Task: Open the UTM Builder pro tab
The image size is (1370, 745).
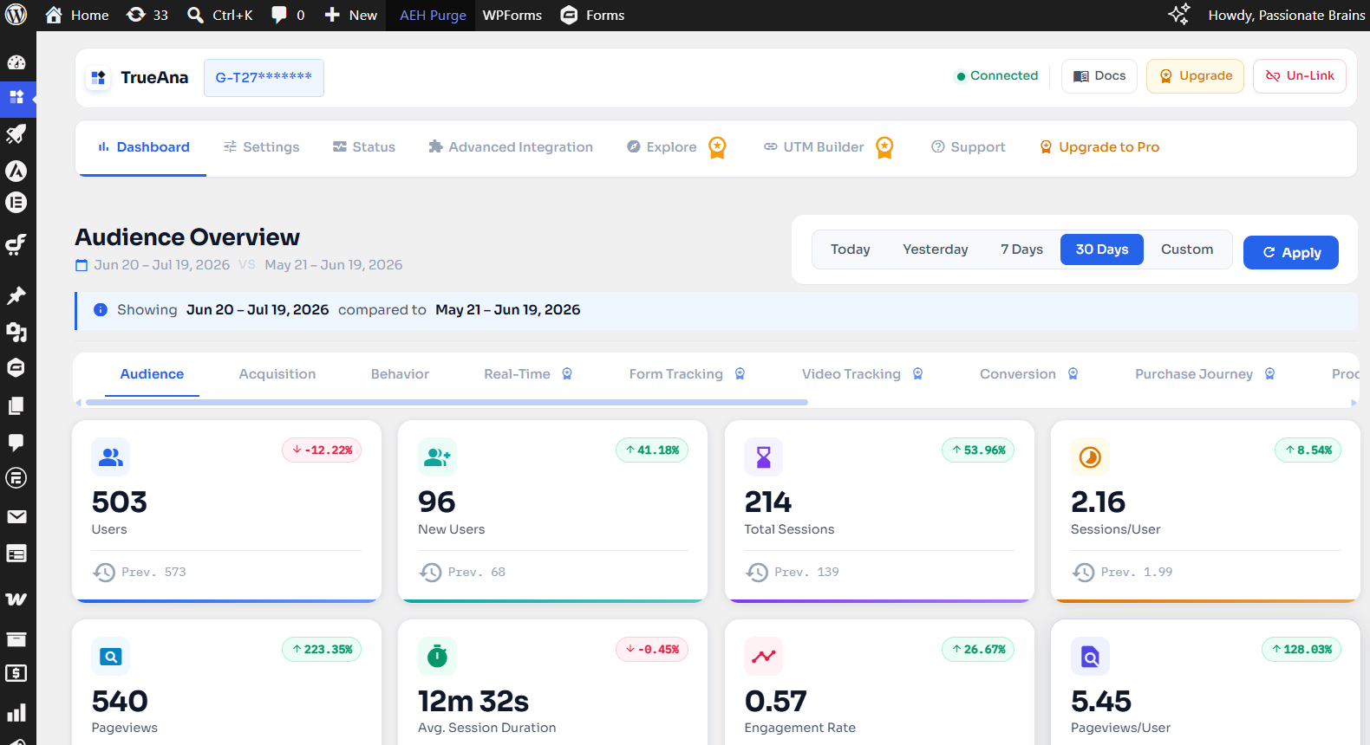Action: [828, 147]
